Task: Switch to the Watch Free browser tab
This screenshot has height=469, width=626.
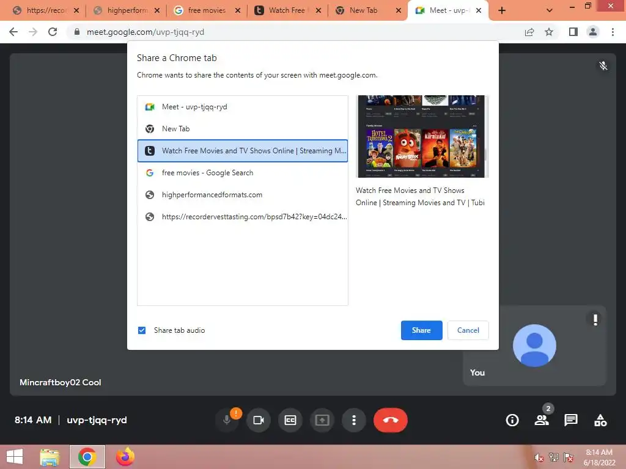Action: pyautogui.click(x=287, y=10)
